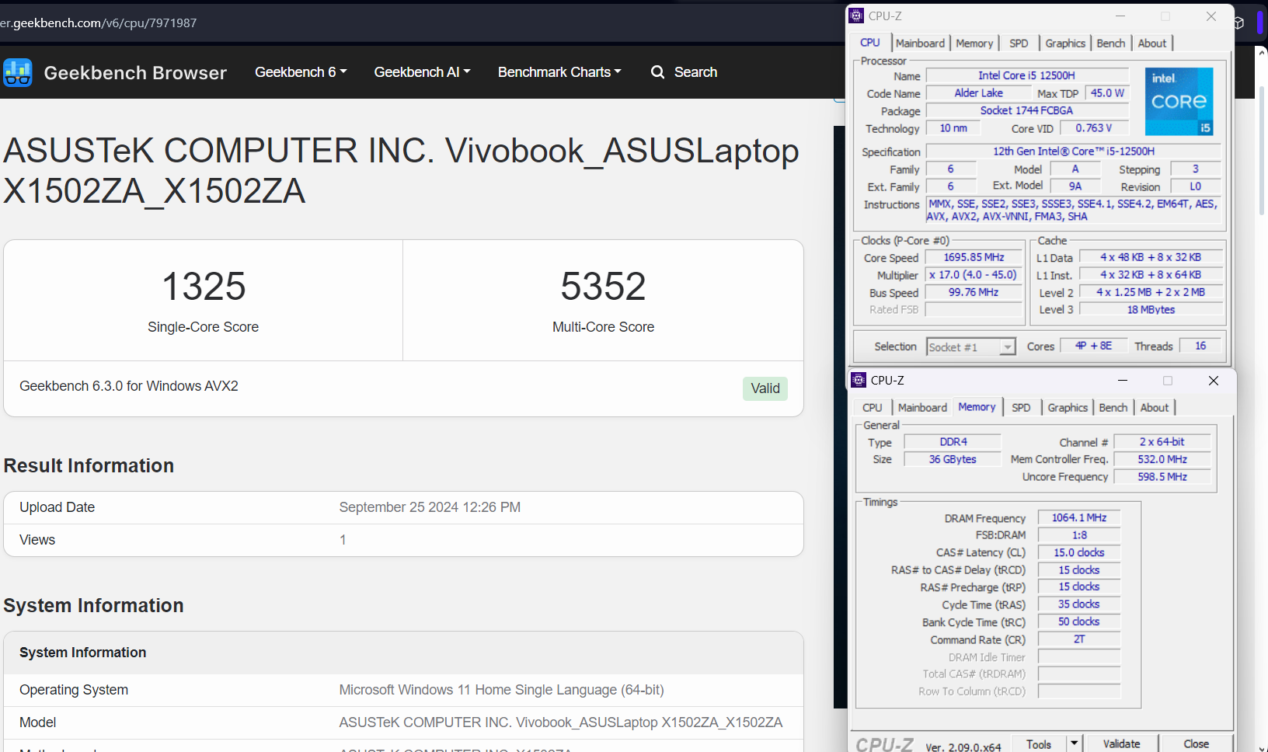Switch to Mainboard tab in top CPU-Z window
Viewport: 1268px width, 752px height.
click(x=921, y=44)
